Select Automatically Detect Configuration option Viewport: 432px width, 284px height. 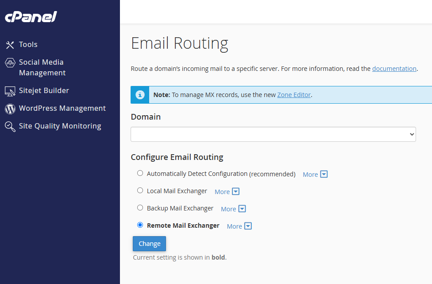point(140,173)
